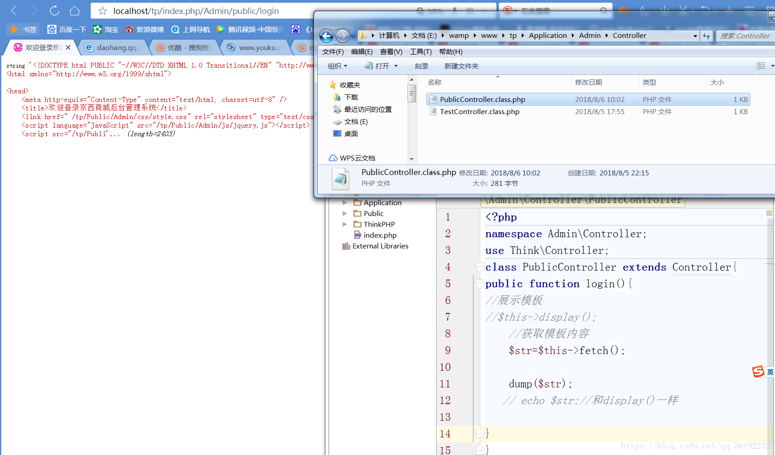Open the 淘宝 bookmark
This screenshot has width=775, height=455.
106,29
